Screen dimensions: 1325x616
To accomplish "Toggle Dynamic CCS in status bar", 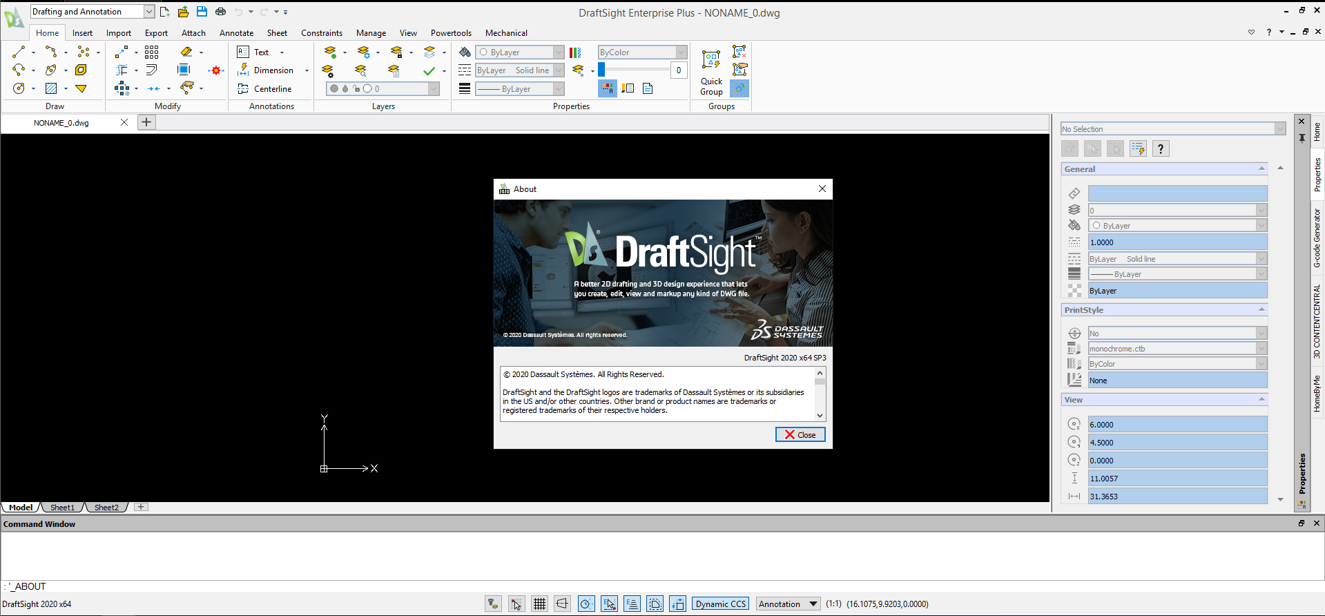I will 721,604.
